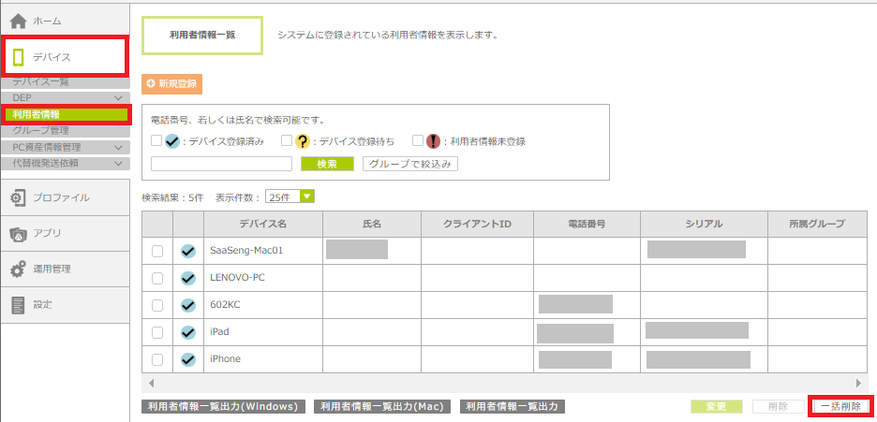Enable the デバイス登録済み filter checkbox

156,141
